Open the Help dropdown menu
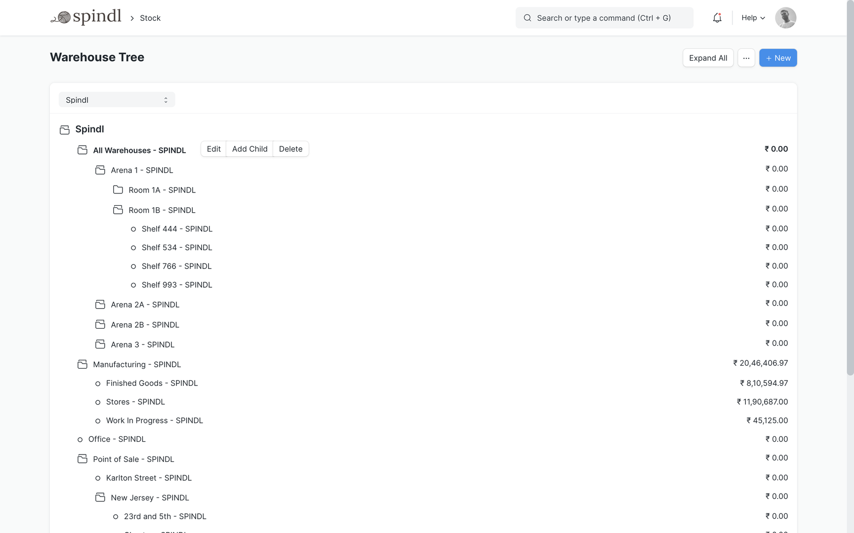854x533 pixels. tap(753, 18)
